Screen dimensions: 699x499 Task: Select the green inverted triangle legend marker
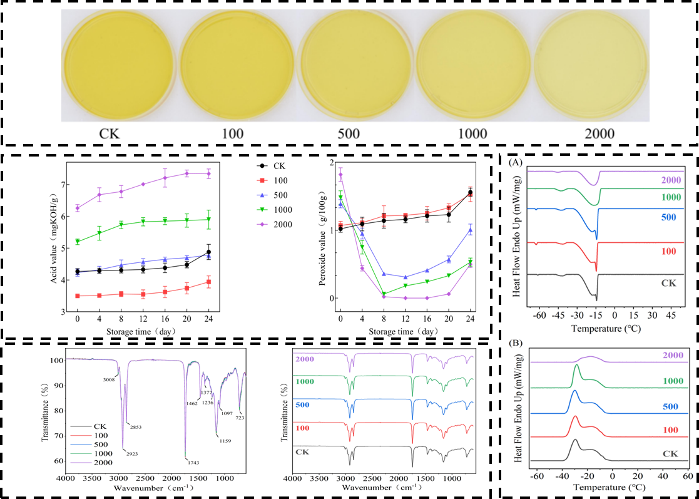tap(263, 210)
